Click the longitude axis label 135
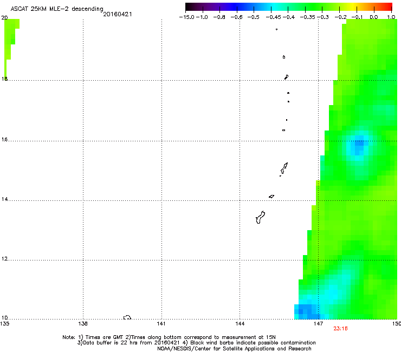 pyautogui.click(x=4, y=324)
